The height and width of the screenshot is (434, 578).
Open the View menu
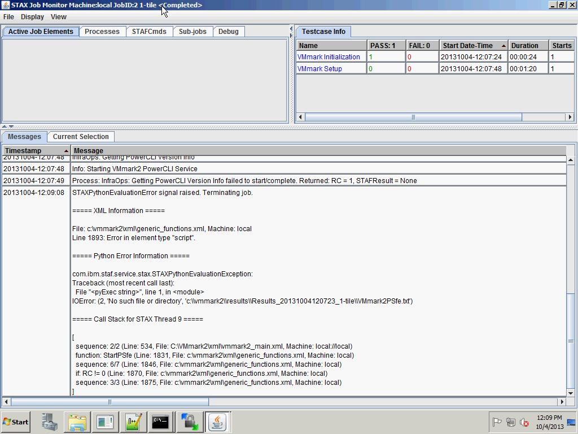click(x=58, y=16)
